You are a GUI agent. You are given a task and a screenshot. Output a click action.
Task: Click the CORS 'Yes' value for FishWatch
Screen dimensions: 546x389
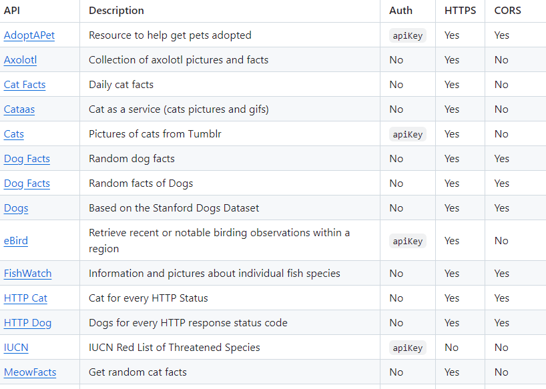point(501,274)
